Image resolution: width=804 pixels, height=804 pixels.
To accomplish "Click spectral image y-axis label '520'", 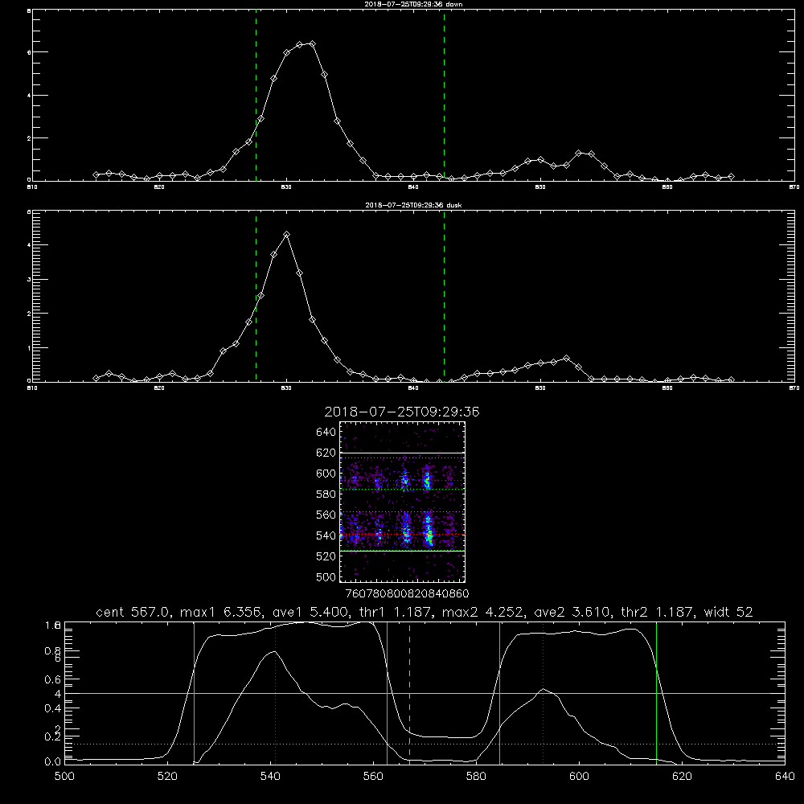I will tap(326, 556).
